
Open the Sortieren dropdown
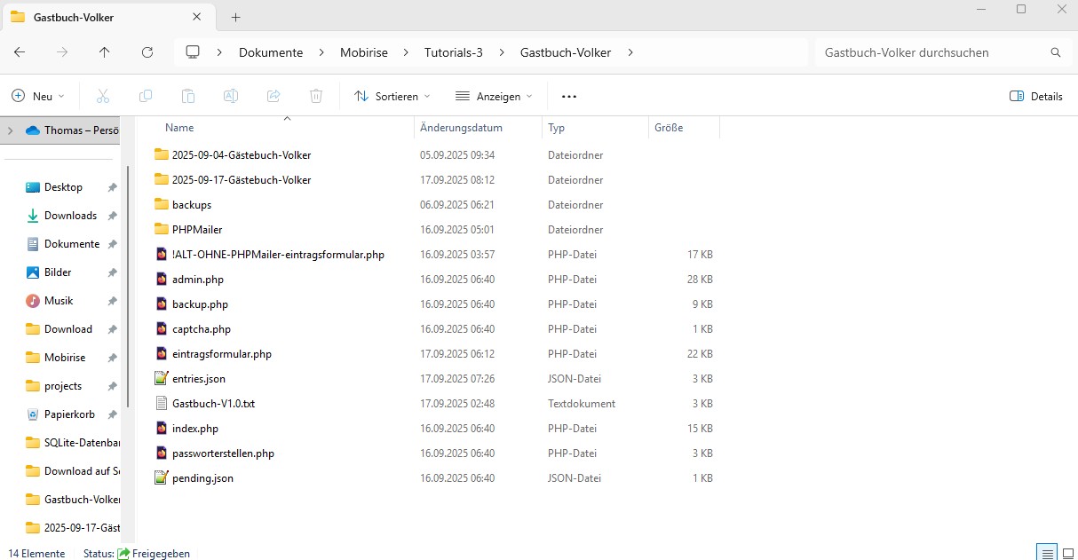coord(392,96)
